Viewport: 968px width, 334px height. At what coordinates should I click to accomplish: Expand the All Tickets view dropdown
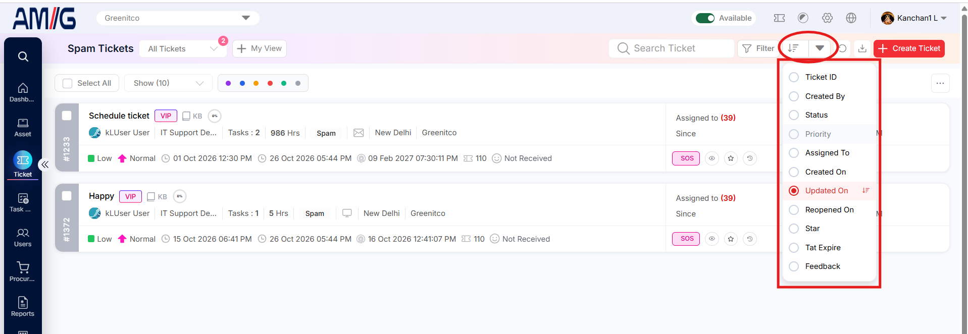click(183, 49)
